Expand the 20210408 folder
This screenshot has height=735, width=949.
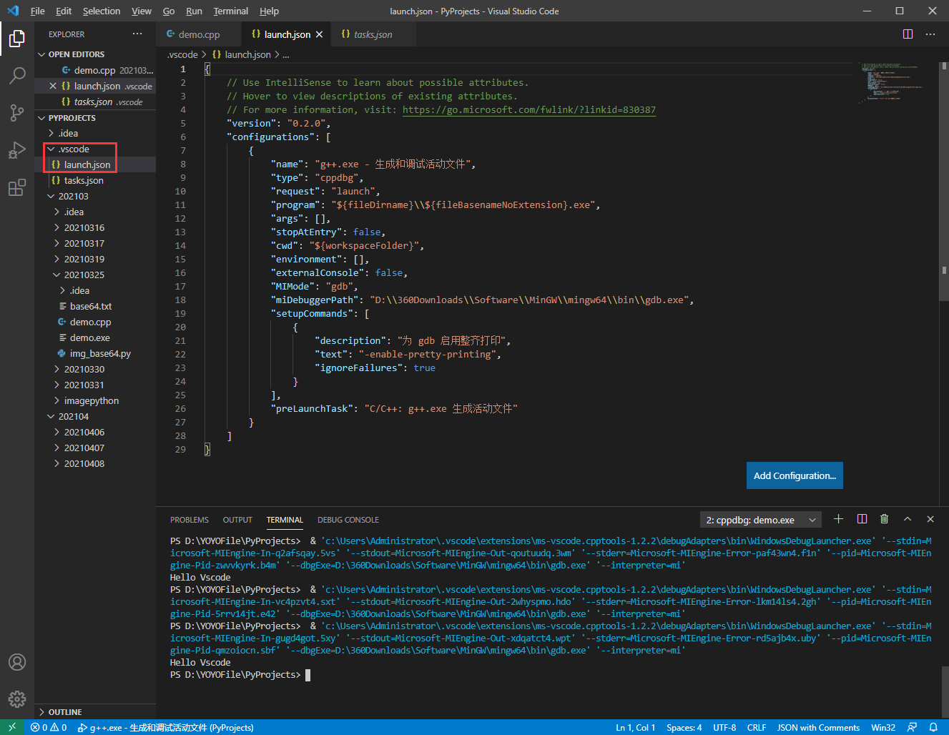[x=84, y=463]
